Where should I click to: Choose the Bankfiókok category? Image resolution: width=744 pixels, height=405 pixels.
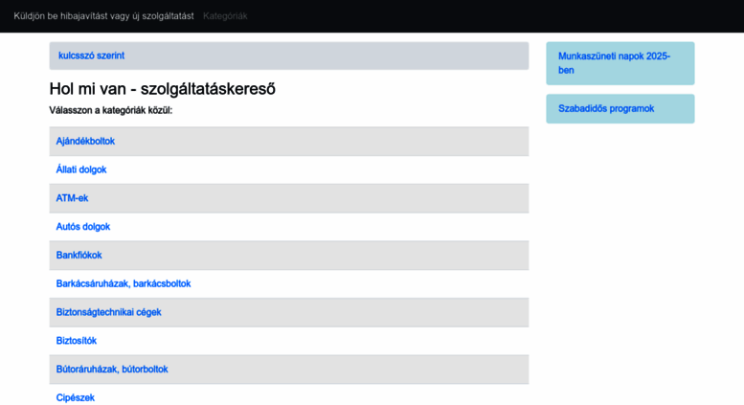(x=79, y=255)
